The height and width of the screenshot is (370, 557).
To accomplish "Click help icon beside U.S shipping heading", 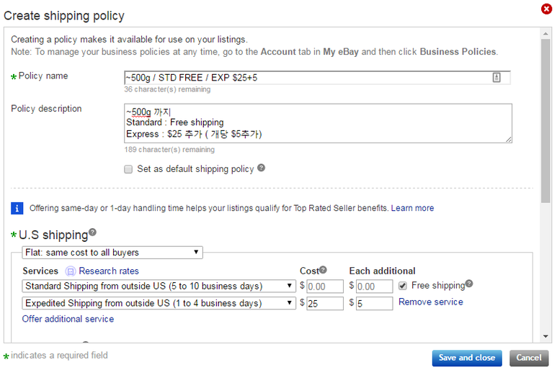I will 92,233.
